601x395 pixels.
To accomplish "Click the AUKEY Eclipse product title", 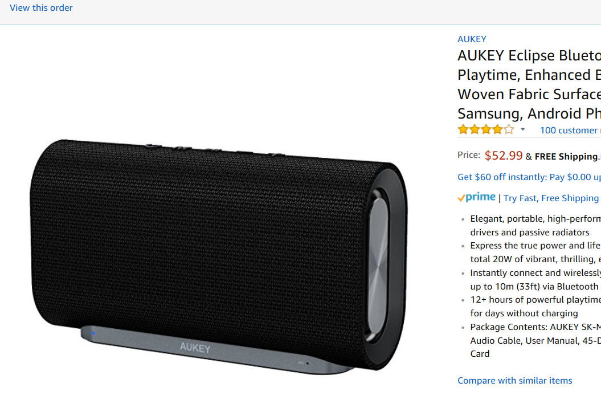I will [529, 84].
